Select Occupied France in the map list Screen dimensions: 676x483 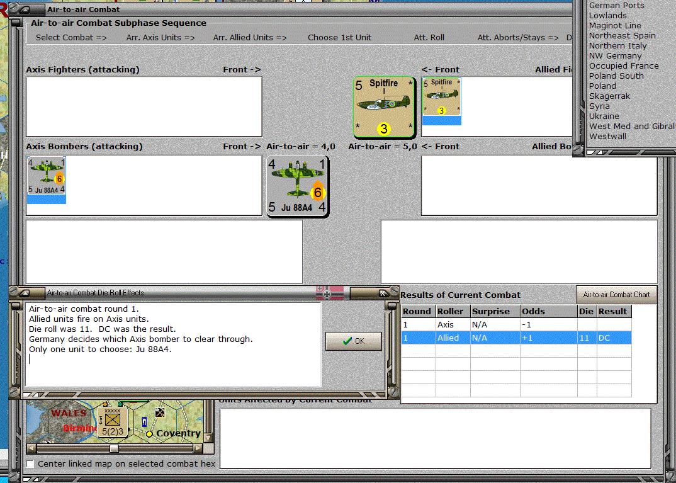pos(624,66)
